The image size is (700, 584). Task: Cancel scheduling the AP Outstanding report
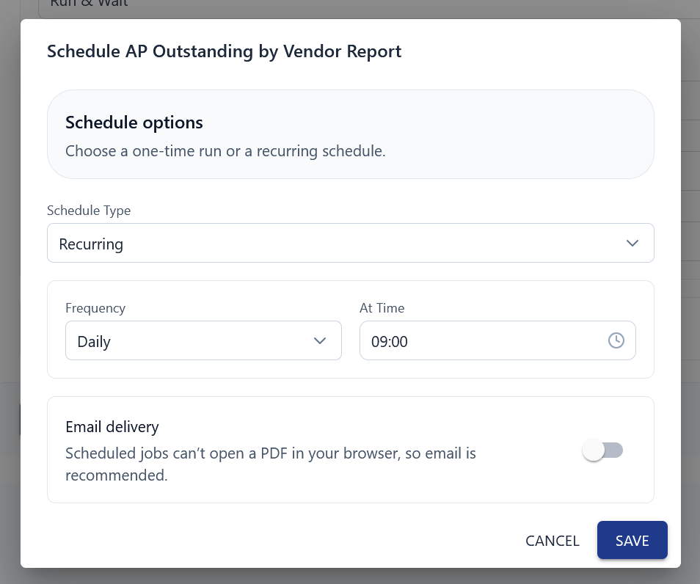click(552, 540)
